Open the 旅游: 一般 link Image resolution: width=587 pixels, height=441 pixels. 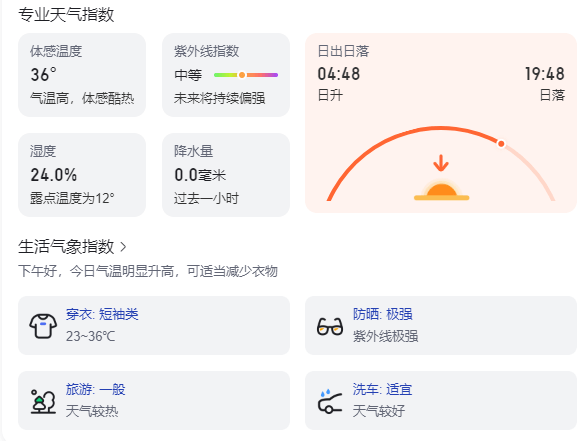pyautogui.click(x=95, y=389)
